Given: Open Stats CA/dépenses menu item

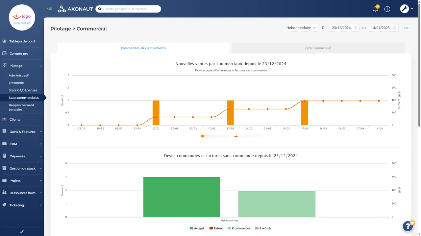Looking at the screenshot, I should click(x=23, y=90).
